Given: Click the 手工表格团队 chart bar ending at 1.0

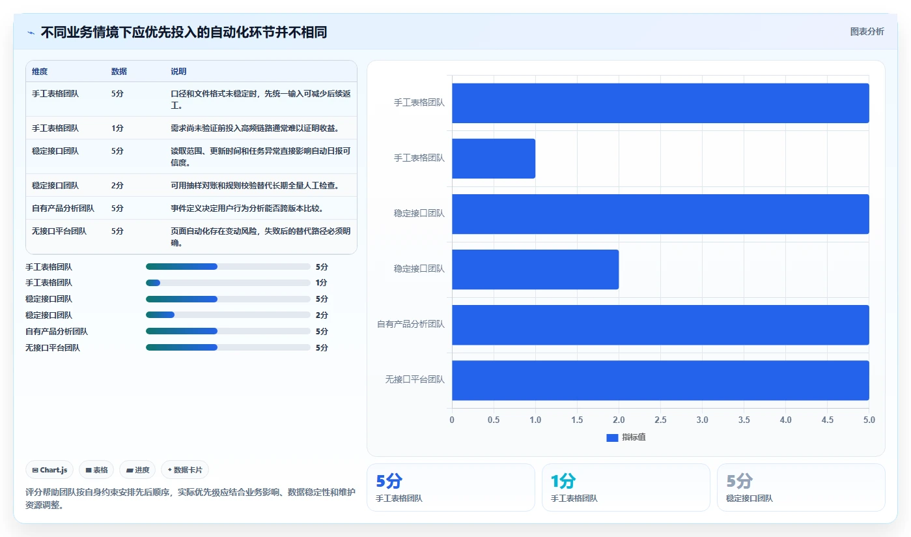Looking at the screenshot, I should pyautogui.click(x=494, y=158).
